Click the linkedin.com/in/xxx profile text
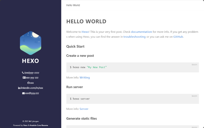The height and width of the screenshot is (128, 204). [32, 88]
